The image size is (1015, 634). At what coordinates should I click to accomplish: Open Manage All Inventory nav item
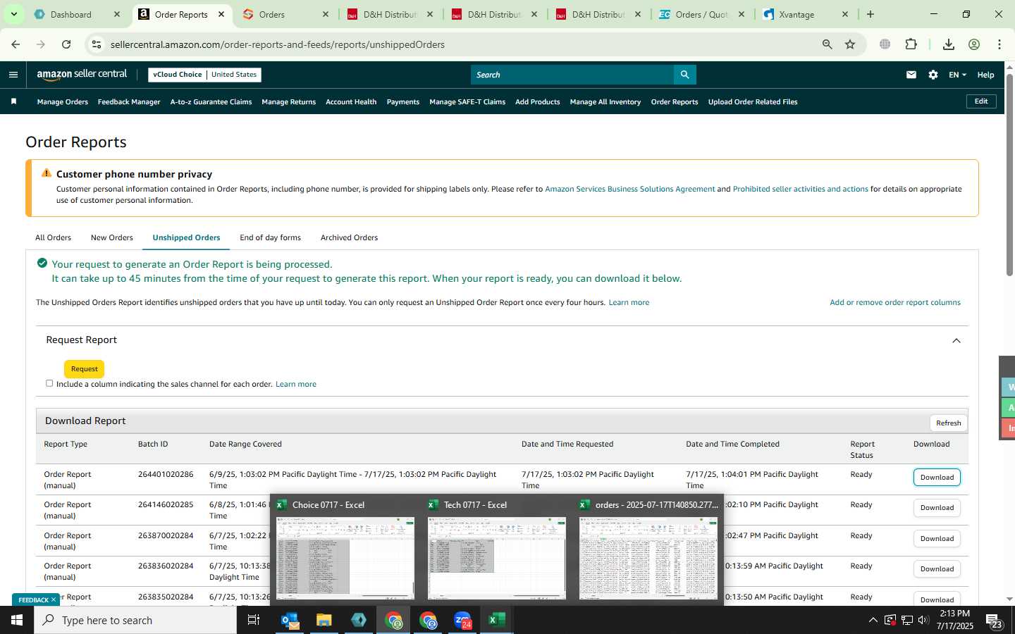tap(605, 101)
